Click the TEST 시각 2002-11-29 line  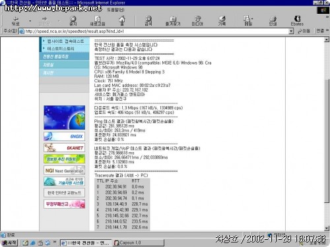pyautogui.click(x=127, y=58)
